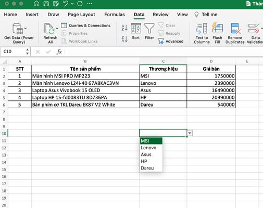Click the Save As icon with pencil

tap(56, 4)
